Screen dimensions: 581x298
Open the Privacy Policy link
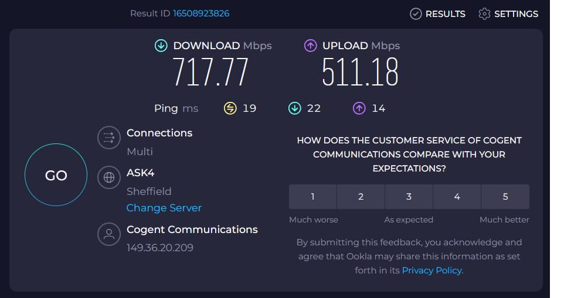click(x=432, y=270)
